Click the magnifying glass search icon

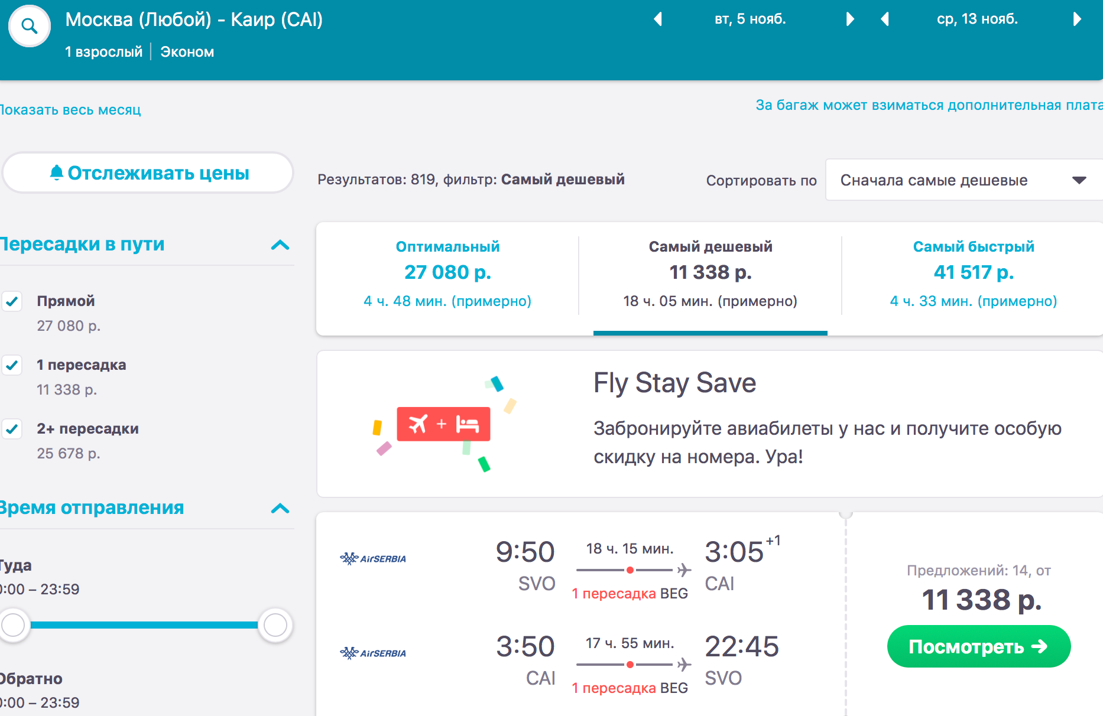click(29, 26)
